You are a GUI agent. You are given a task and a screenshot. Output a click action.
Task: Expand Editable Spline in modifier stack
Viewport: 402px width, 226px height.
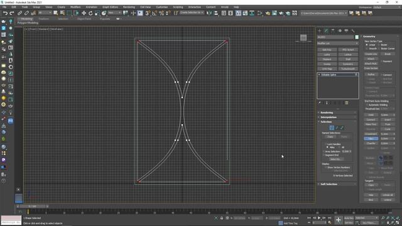(319, 75)
